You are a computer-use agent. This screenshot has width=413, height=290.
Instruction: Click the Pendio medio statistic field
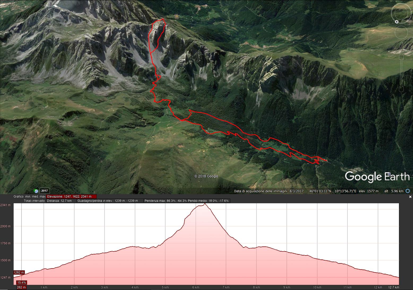pyautogui.click(x=208, y=201)
